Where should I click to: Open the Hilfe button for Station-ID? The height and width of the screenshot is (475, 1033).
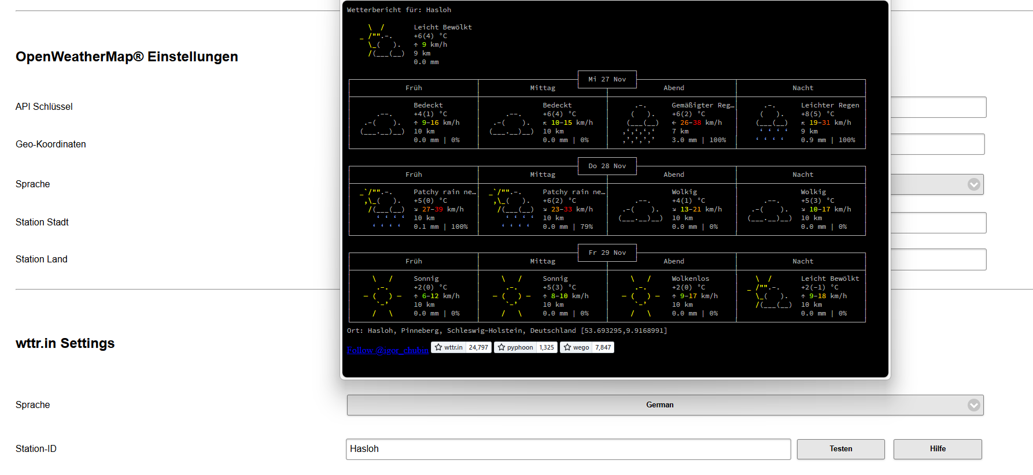937,449
